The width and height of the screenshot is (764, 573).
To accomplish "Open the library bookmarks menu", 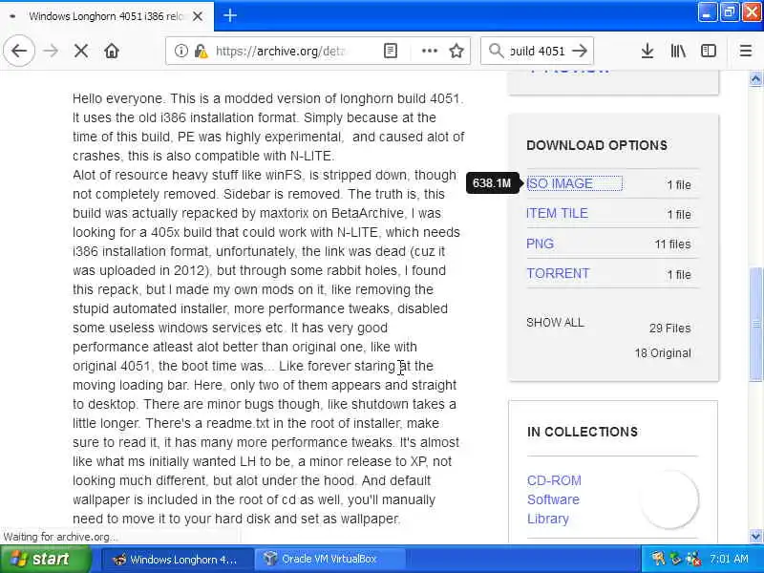I will [x=678, y=51].
